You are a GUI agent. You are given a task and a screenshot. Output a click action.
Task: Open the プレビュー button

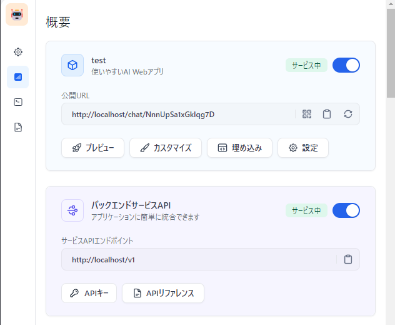(92, 148)
